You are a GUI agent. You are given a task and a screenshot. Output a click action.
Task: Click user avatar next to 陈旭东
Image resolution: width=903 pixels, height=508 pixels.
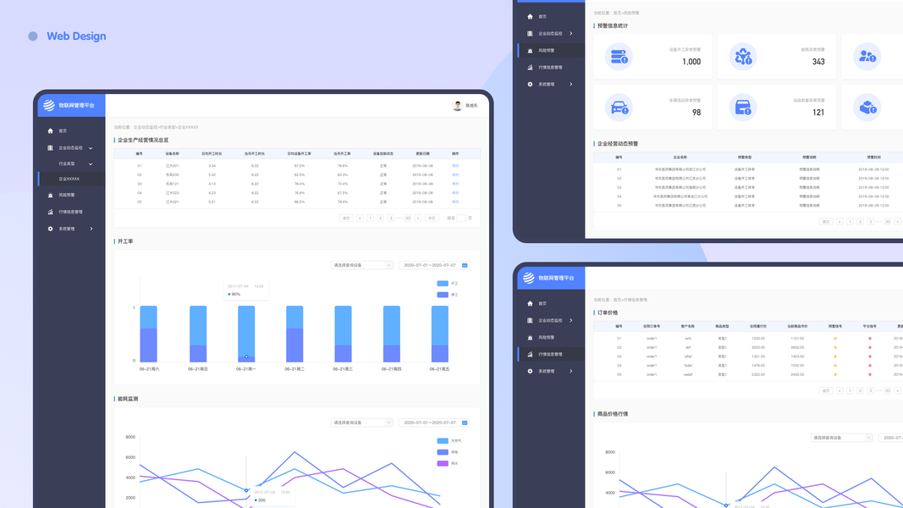(457, 105)
